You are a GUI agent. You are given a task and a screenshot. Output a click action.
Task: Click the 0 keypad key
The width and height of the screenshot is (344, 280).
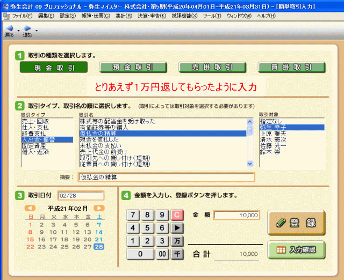click(140, 254)
